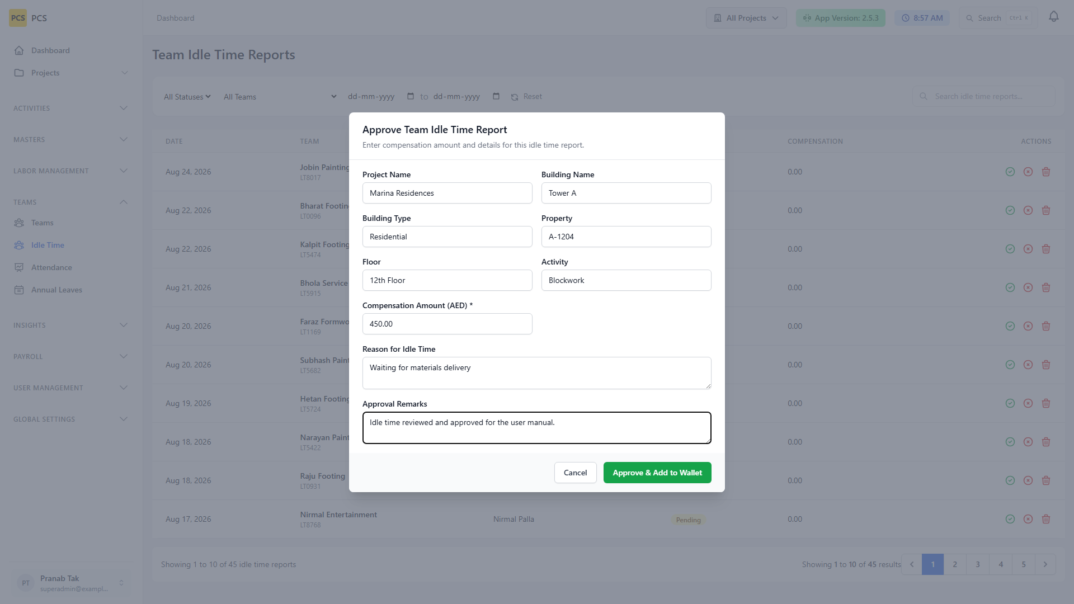Screen dimensions: 1074x604
Task: Go to previous page arrow
Action: coord(912,564)
